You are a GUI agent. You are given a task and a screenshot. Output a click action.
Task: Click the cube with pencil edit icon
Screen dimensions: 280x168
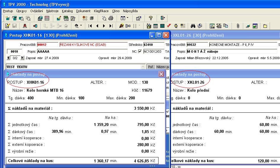59,18
